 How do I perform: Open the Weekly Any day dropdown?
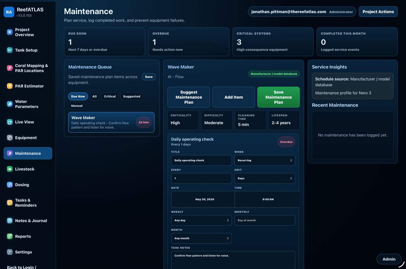tap(201, 220)
